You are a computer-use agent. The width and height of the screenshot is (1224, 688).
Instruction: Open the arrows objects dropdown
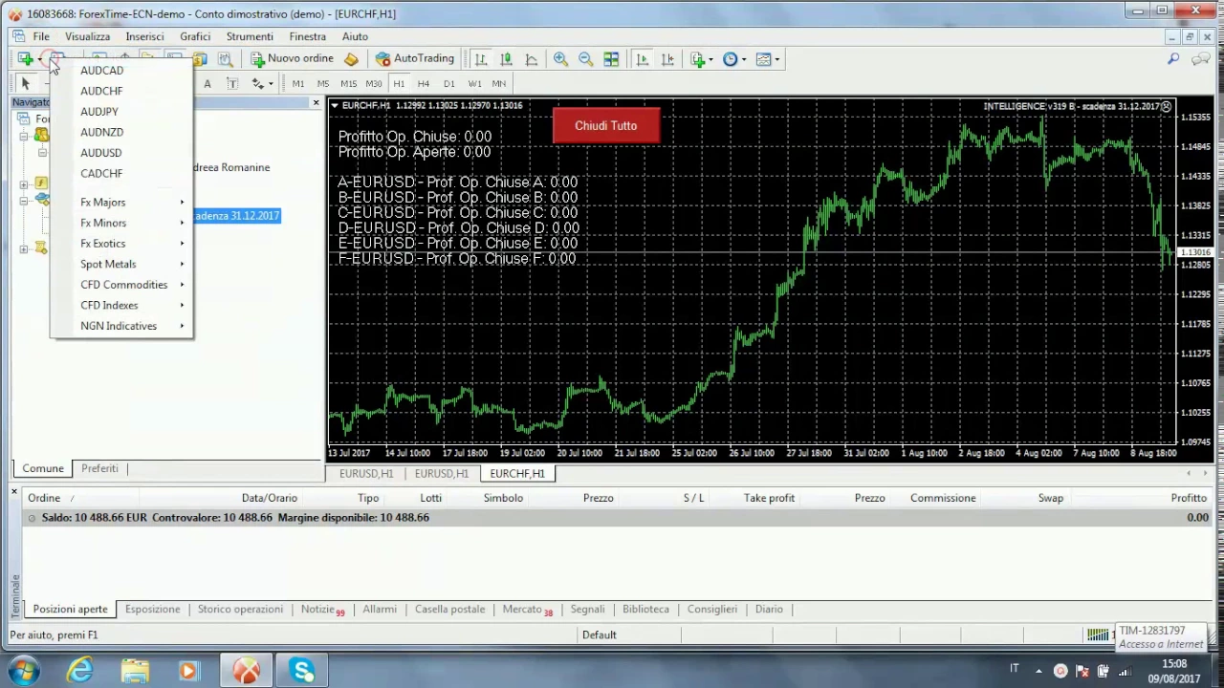262,84
